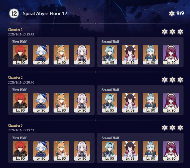Select purple-background character in Chamber 3 Second Half
Viewport: 190px width, 168px height.
[x=171, y=151]
